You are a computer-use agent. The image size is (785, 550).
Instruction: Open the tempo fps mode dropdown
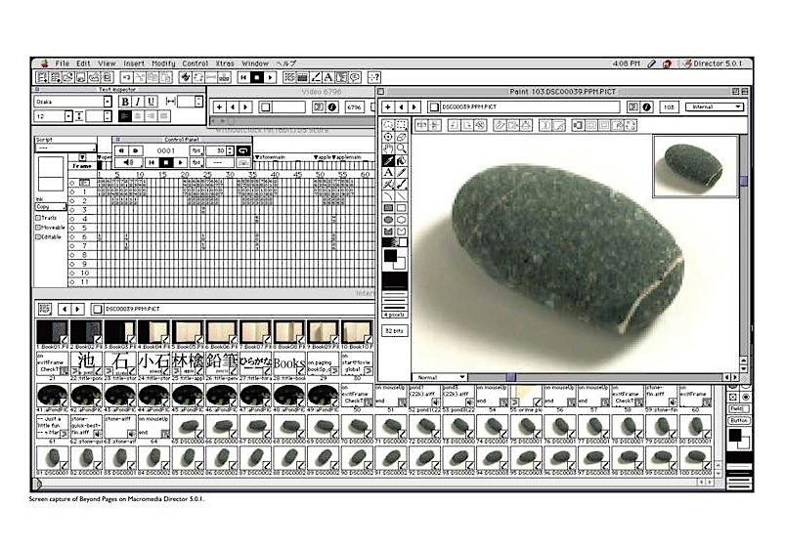point(196,150)
